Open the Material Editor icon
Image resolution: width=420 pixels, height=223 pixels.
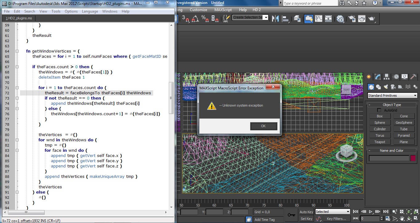pos(340,19)
